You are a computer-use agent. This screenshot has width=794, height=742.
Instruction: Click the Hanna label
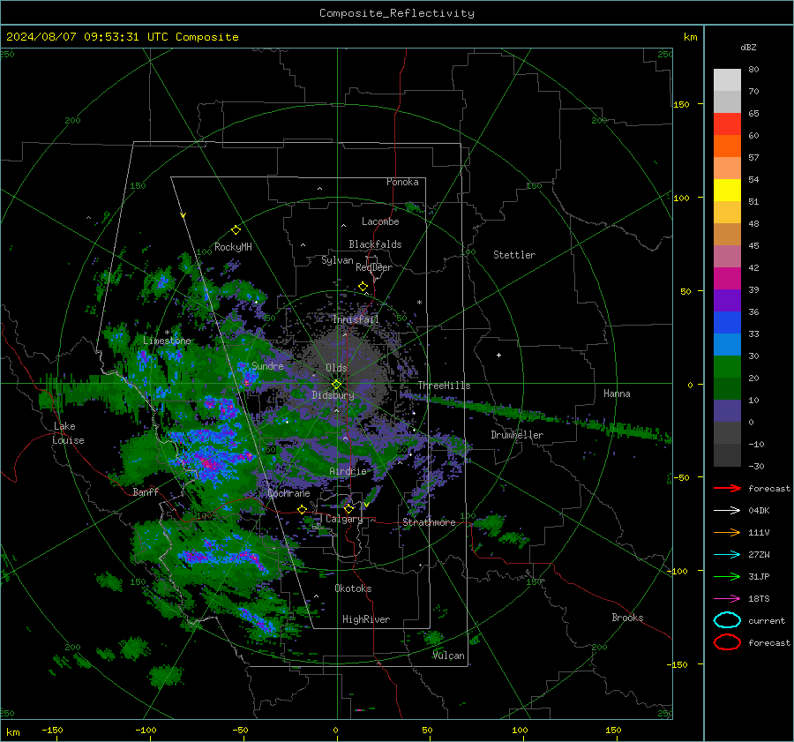point(617,393)
